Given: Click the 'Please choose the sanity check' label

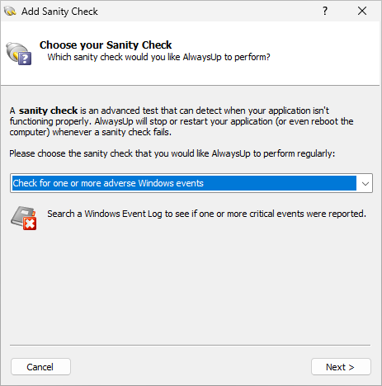Looking at the screenshot, I should [x=172, y=153].
